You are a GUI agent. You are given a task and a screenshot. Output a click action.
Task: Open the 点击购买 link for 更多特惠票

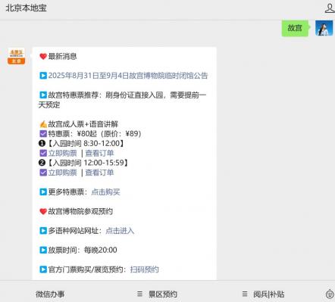105,192
